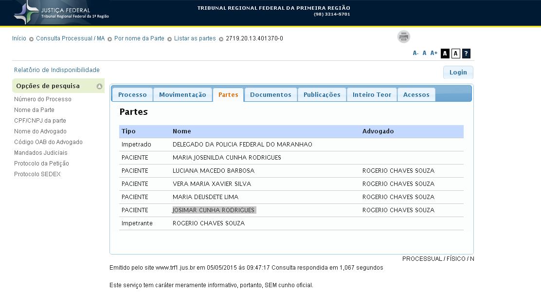Reset font size with plain A control
The image size is (541, 293).
pyautogui.click(x=424, y=53)
